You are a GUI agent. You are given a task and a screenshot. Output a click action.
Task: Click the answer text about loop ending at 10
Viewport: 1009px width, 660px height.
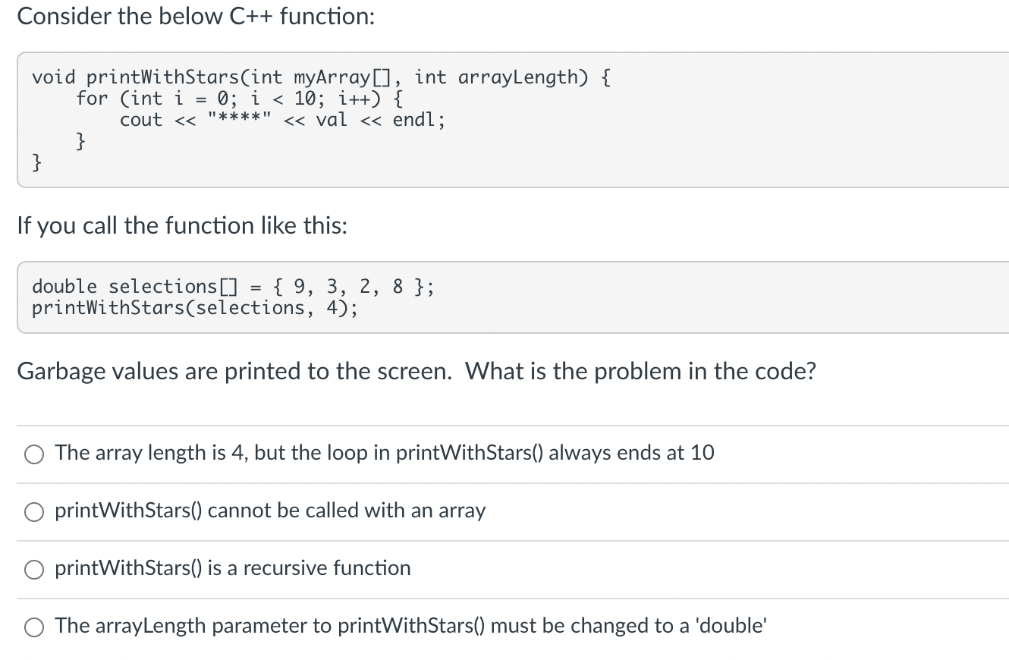[x=383, y=453]
